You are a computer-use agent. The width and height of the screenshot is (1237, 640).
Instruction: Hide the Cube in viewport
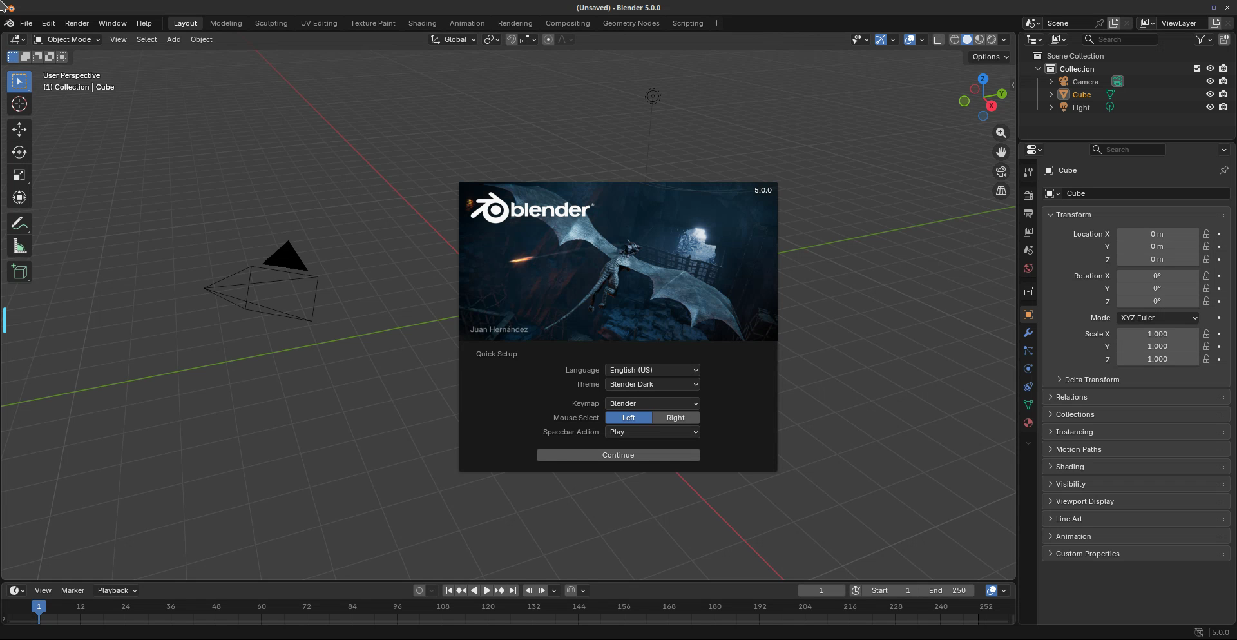point(1209,95)
